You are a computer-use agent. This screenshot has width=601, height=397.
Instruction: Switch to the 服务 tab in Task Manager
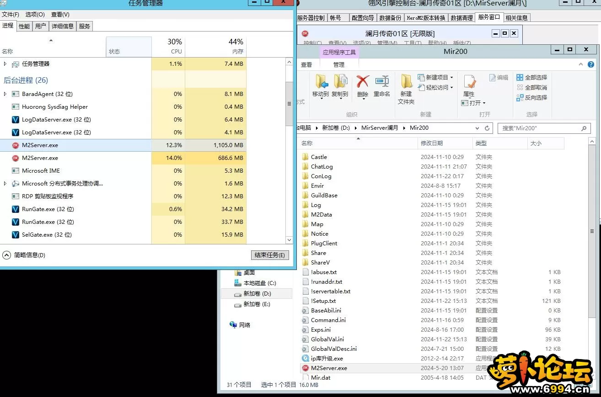pyautogui.click(x=85, y=26)
